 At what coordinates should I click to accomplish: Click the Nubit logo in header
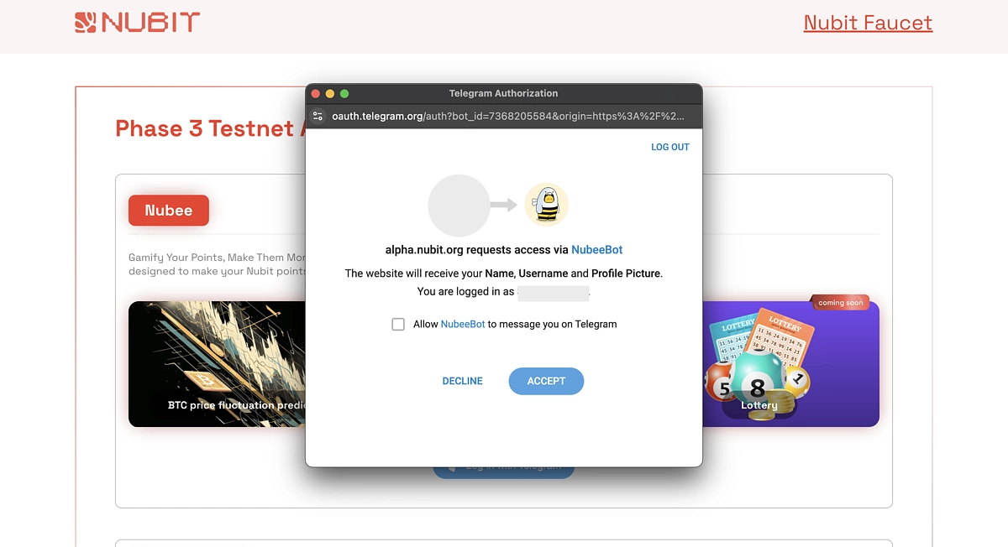click(x=138, y=23)
